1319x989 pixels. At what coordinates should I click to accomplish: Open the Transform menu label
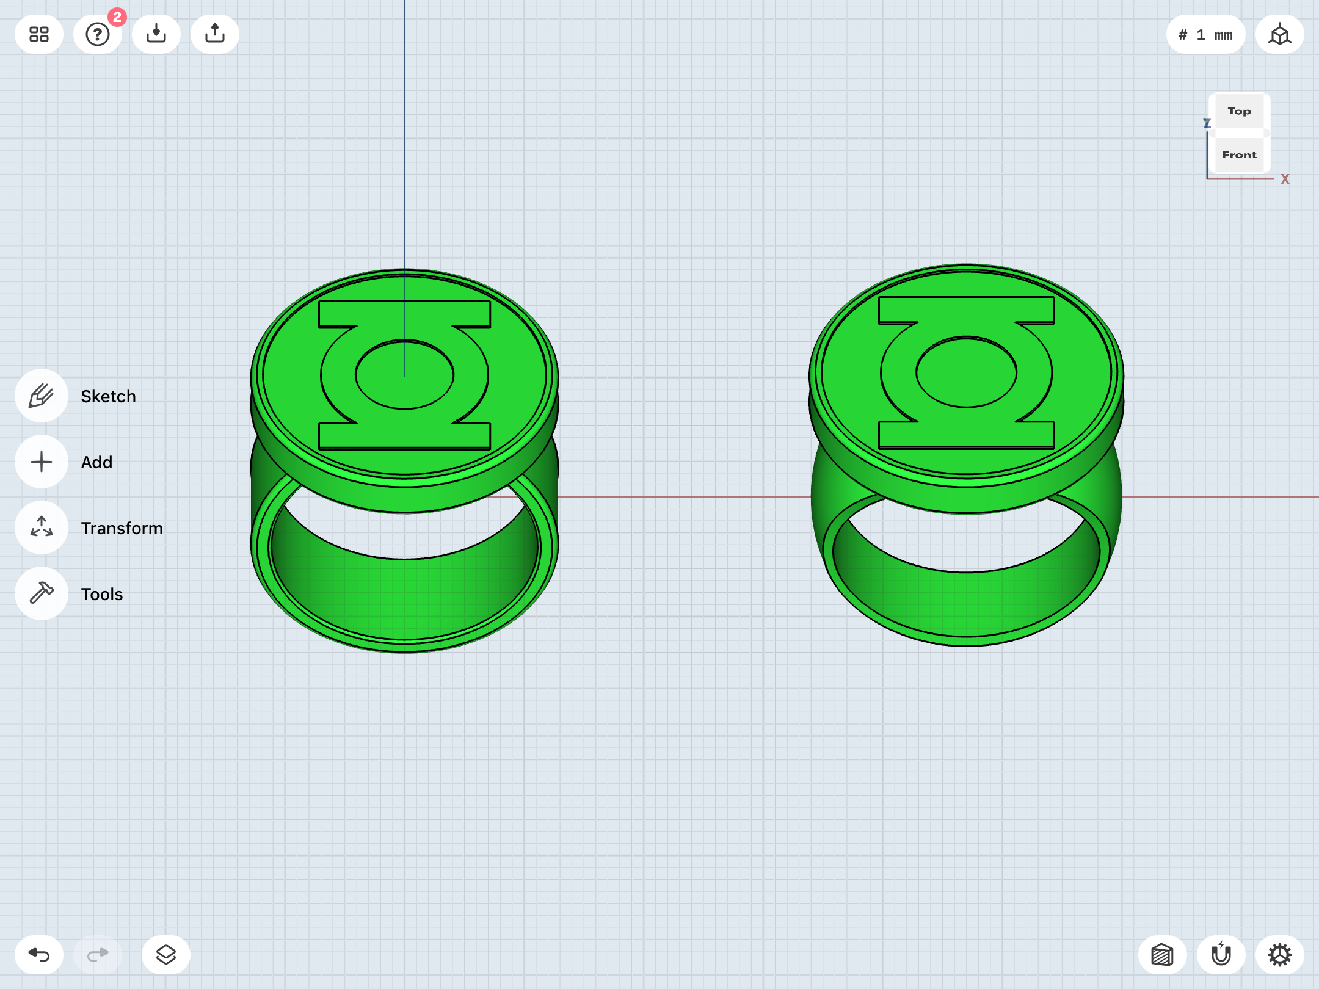click(122, 528)
